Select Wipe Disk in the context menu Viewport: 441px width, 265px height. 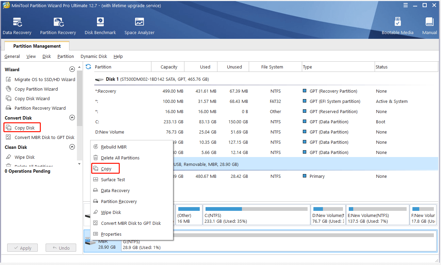[132, 212]
